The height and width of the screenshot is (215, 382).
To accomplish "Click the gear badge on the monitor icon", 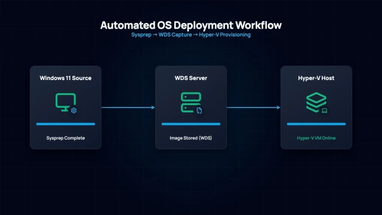I will coord(73,110).
